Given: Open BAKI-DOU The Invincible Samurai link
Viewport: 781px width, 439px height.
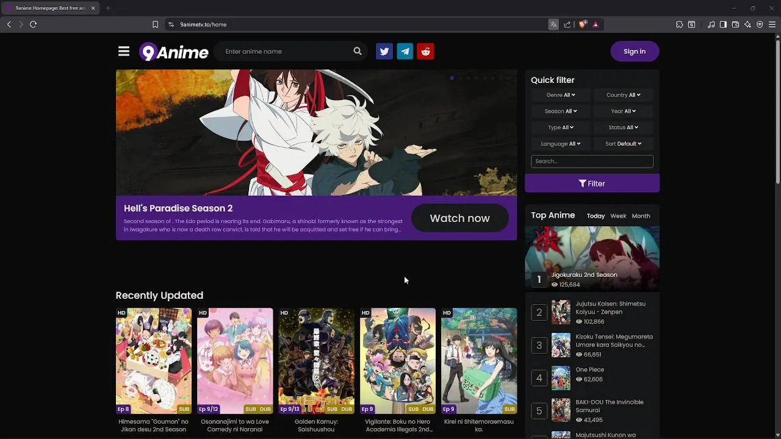Looking at the screenshot, I should click(x=610, y=406).
